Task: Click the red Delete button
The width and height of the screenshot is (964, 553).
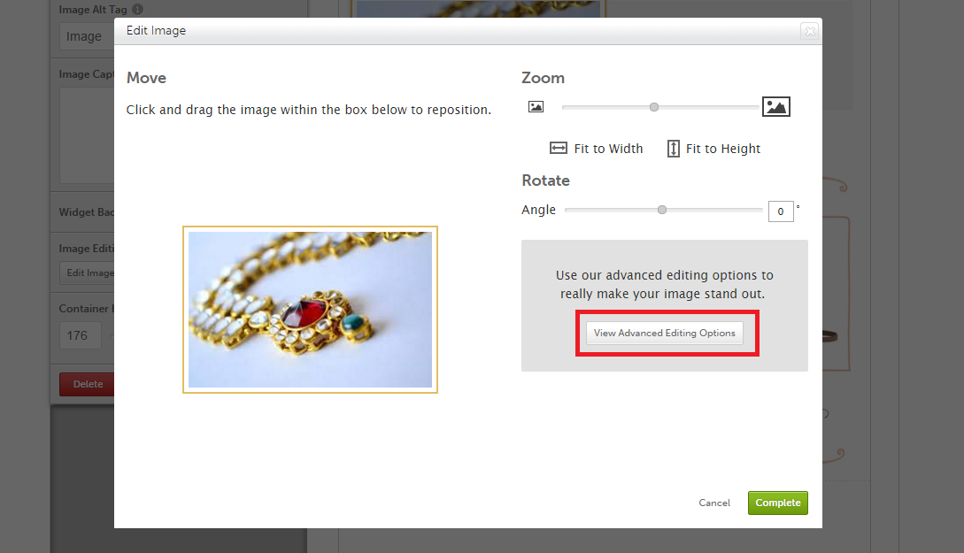Action: 87,384
